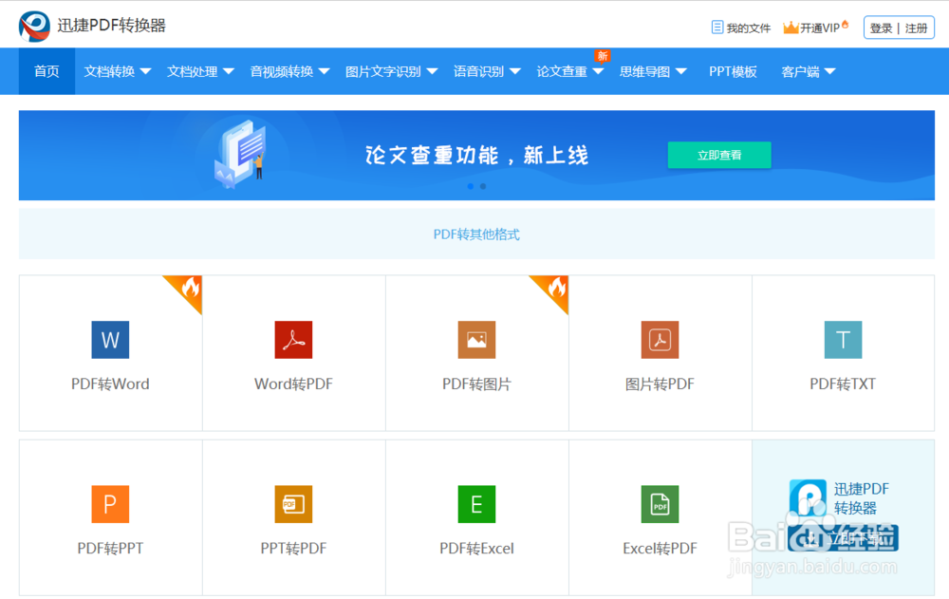Click the blue W icon for PDF转Word
The image size is (949, 599).
coord(110,340)
